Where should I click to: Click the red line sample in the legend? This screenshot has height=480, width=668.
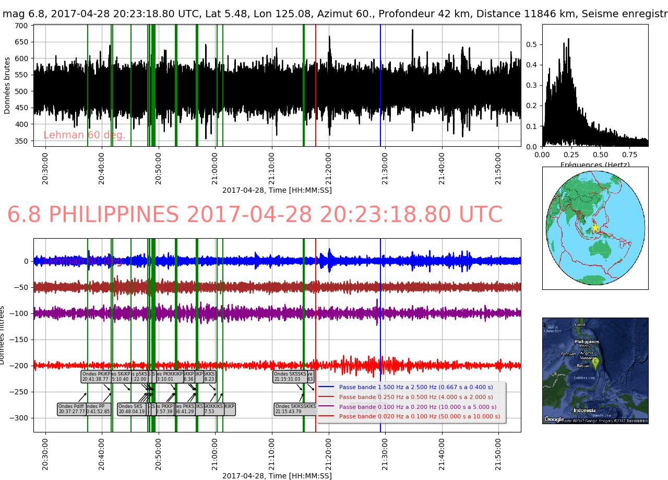[x=327, y=417]
